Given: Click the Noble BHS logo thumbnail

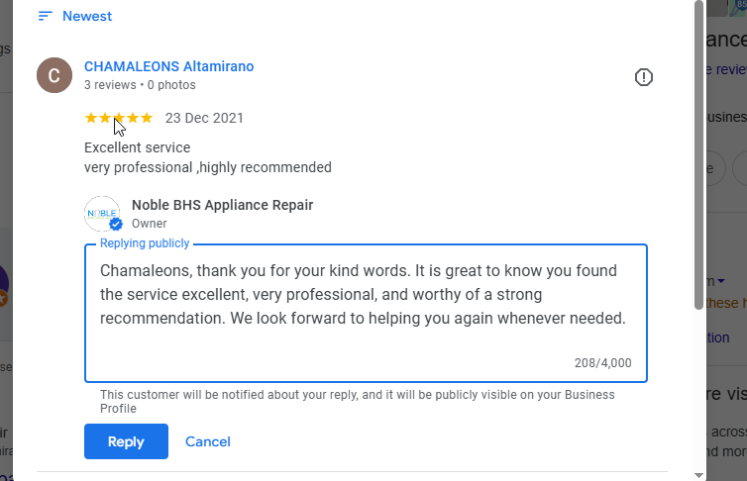Looking at the screenshot, I should [102, 214].
